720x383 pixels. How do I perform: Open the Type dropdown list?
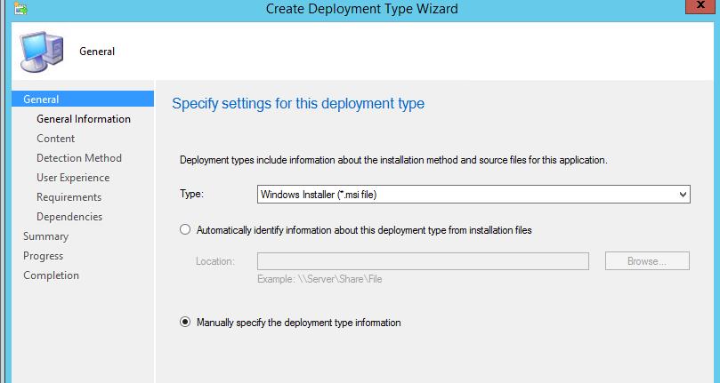point(683,194)
